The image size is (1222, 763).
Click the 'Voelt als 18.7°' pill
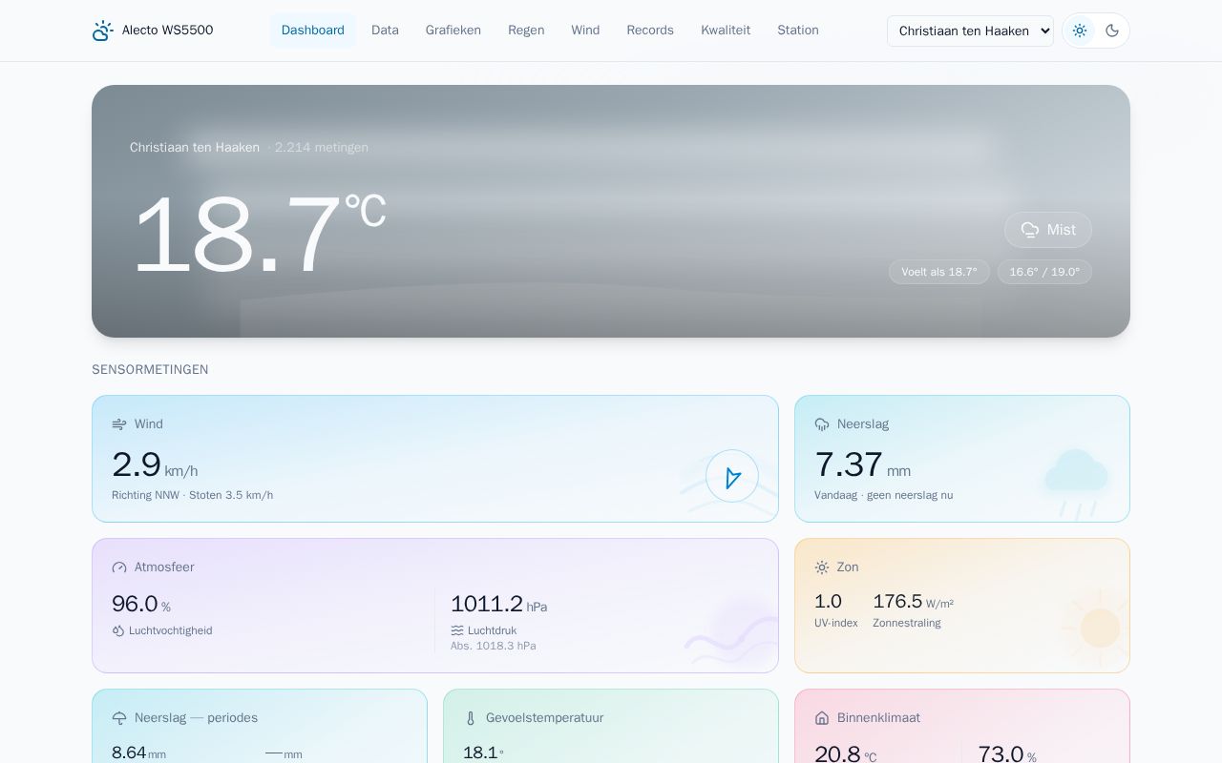tap(939, 272)
